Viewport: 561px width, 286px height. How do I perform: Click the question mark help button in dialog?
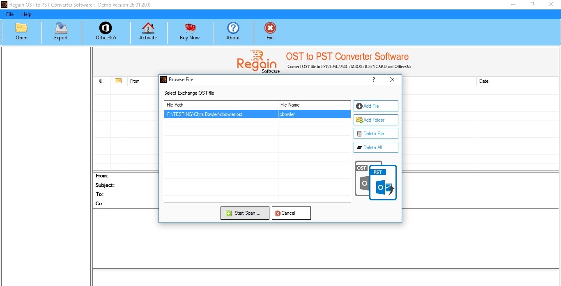(374, 79)
